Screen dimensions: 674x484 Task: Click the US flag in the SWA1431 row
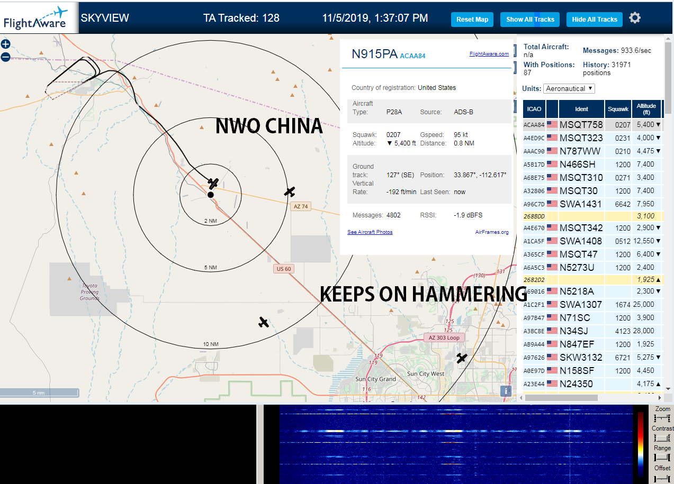pos(552,204)
